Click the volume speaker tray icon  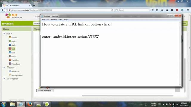[167, 104]
